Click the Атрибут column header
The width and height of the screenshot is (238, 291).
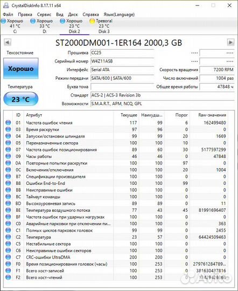click(x=68, y=115)
